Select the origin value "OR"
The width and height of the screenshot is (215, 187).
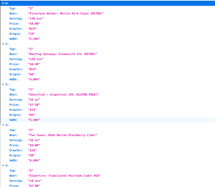pos(32,155)
